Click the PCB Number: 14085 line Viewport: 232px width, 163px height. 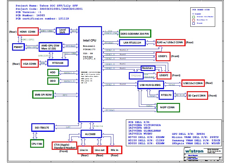coord(30,15)
